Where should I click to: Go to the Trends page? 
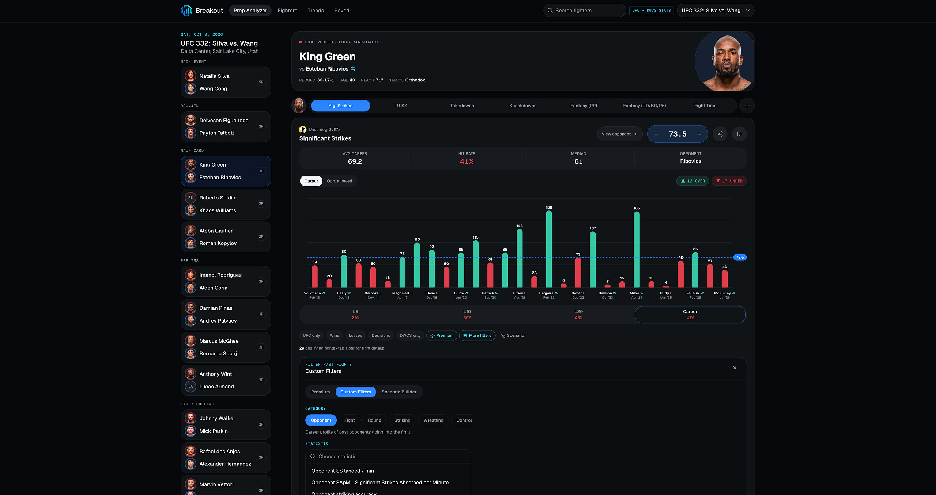(316, 11)
